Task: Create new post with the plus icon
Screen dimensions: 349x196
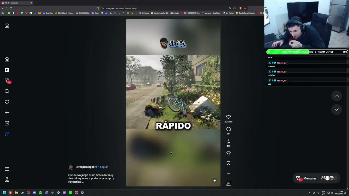Action: 7,112
